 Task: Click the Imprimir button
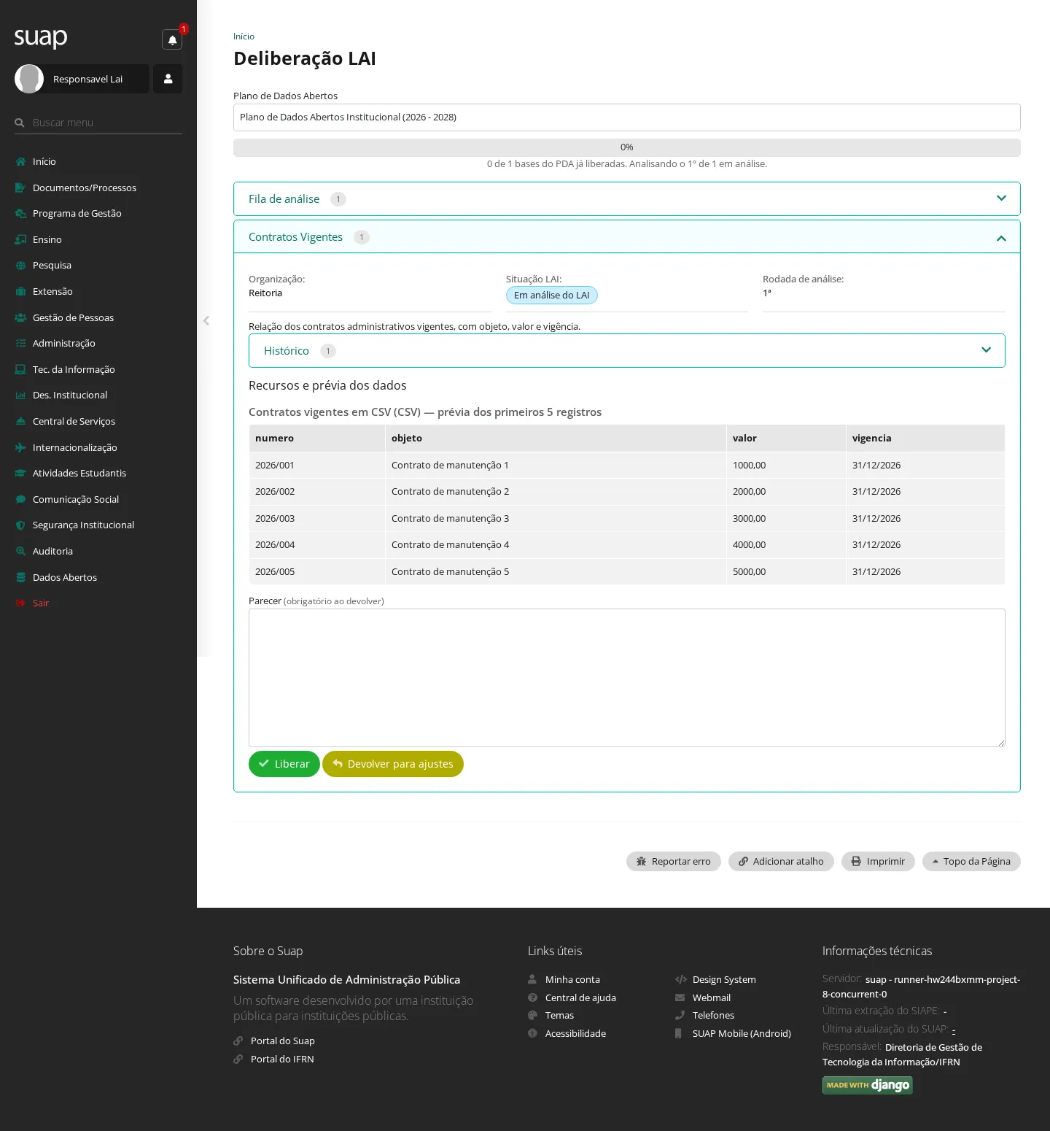878,861
